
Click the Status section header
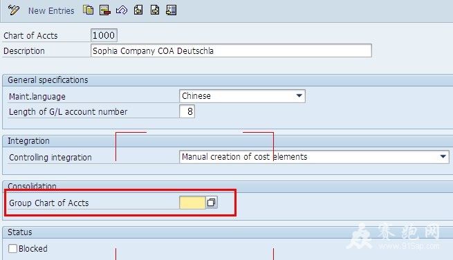20,232
